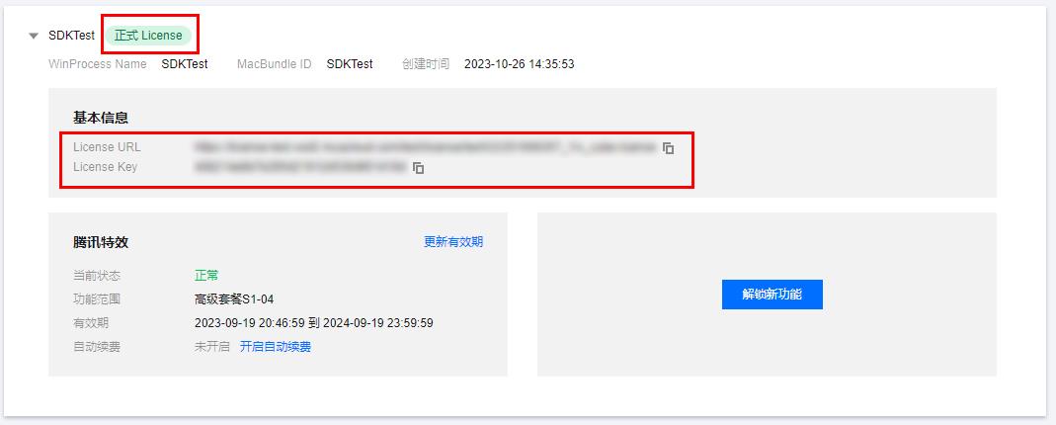Click the SDKTest application name title
This screenshot has height=425, width=1056.
(x=71, y=36)
